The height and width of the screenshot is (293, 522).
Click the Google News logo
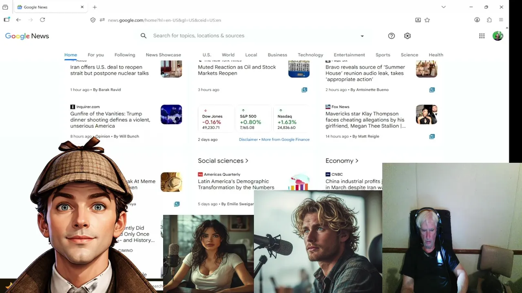click(27, 36)
